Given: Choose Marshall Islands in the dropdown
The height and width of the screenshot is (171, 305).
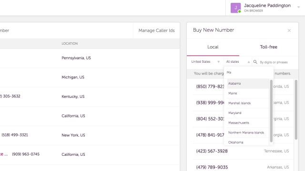Looking at the screenshot, I should (248, 103).
